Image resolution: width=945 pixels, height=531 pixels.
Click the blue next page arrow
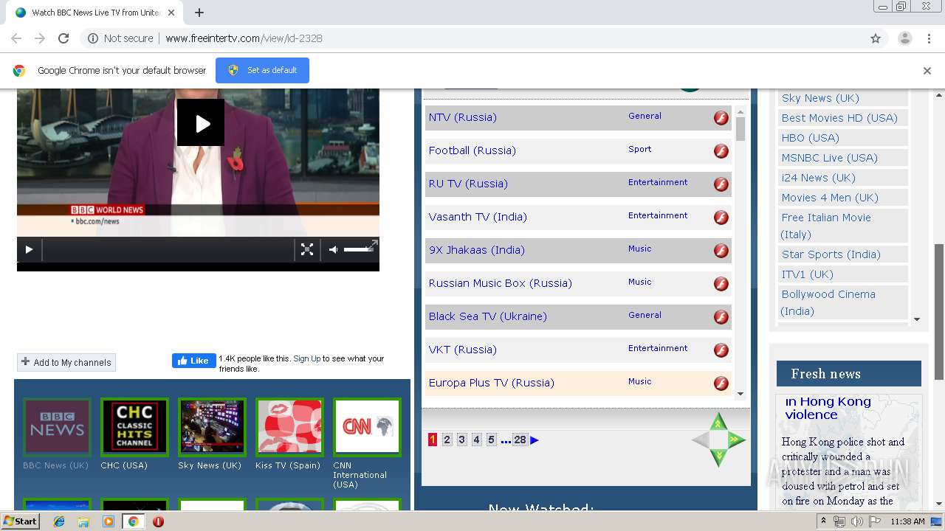click(535, 440)
